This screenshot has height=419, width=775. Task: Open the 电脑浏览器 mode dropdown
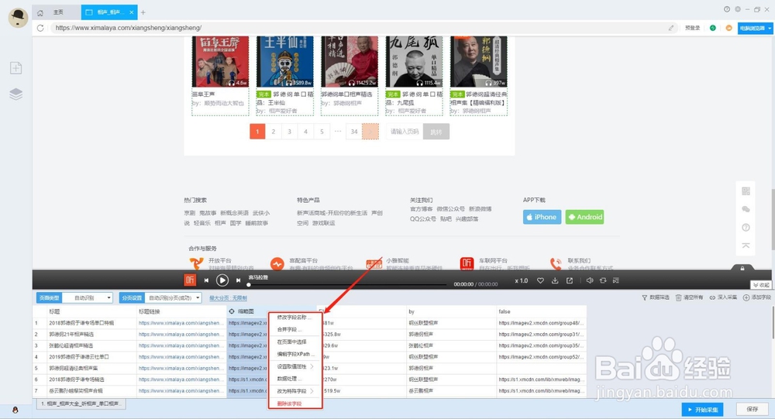click(755, 28)
